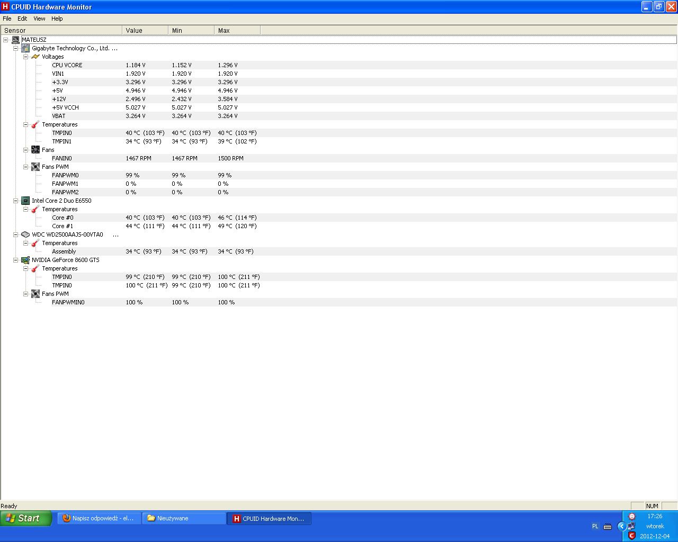This screenshot has width=678, height=542.
Task: Switch to the Firefox 'Napisz odpowiedź' taskbar button
Action: click(100, 519)
